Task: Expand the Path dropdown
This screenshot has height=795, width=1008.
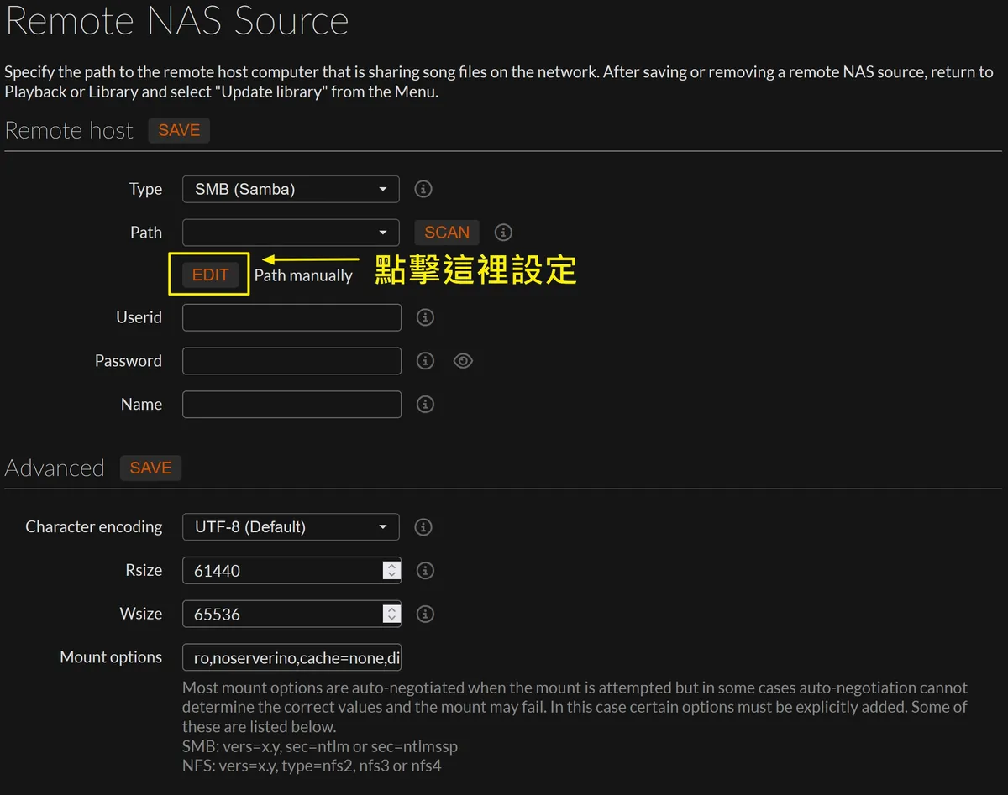Action: click(x=291, y=233)
